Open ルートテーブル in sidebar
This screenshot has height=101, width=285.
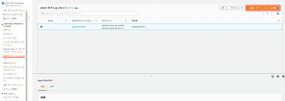coord(10,38)
